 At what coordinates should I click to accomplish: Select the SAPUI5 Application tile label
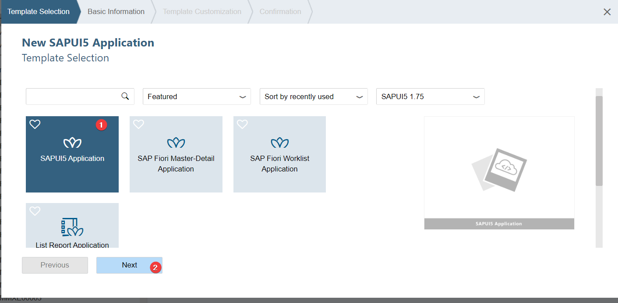[72, 158]
